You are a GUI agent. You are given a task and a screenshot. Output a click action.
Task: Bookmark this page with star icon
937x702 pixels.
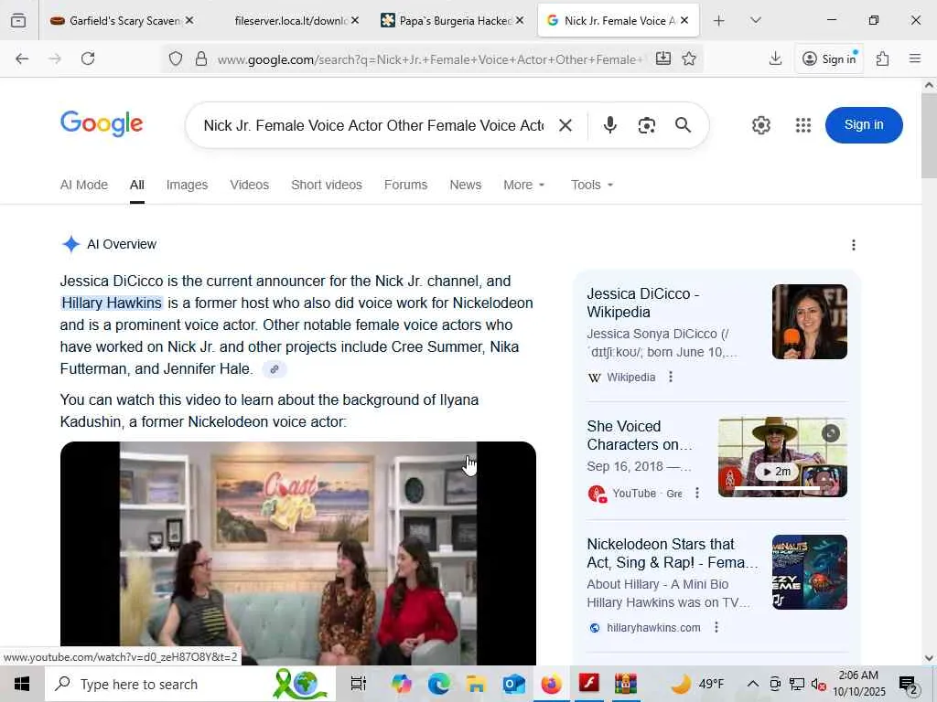(x=689, y=58)
